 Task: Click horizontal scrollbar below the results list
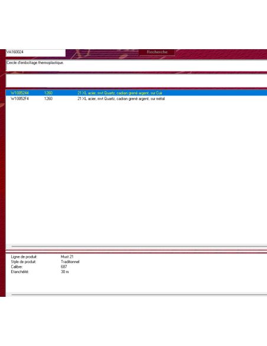pyautogui.click(x=136, y=246)
